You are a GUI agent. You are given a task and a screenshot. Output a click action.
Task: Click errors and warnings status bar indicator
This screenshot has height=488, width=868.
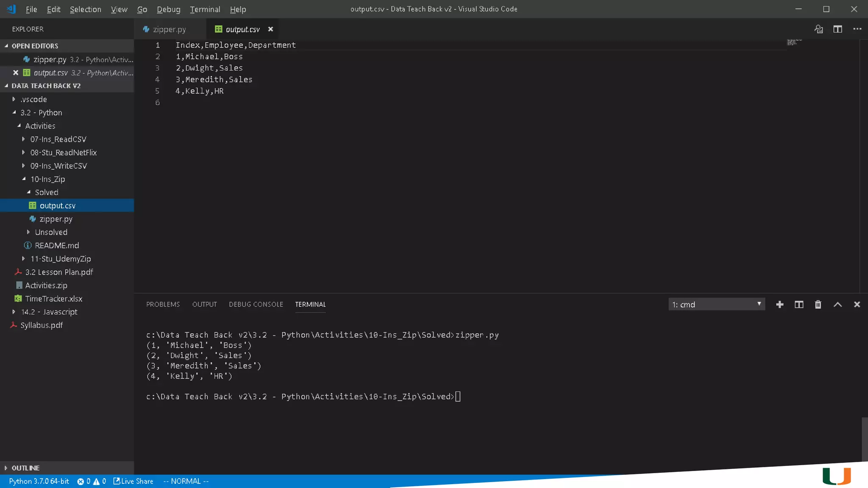(x=91, y=481)
